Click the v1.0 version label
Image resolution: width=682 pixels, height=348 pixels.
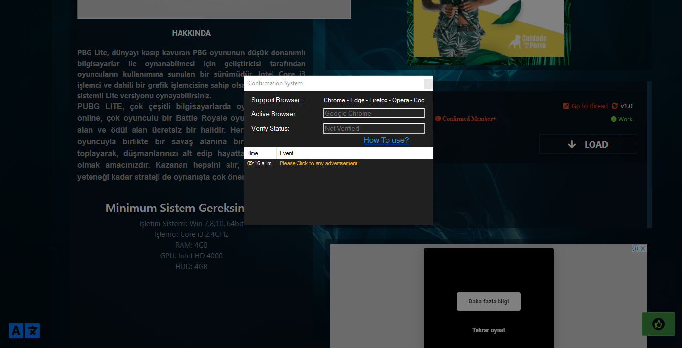626,106
